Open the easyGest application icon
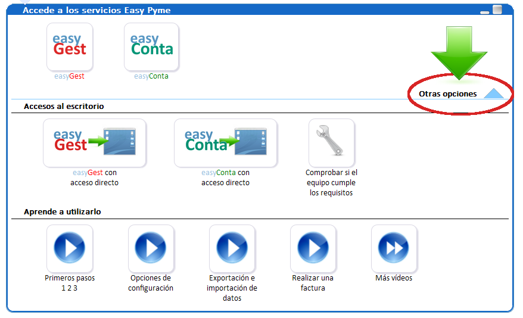The image size is (523, 318). click(x=70, y=46)
